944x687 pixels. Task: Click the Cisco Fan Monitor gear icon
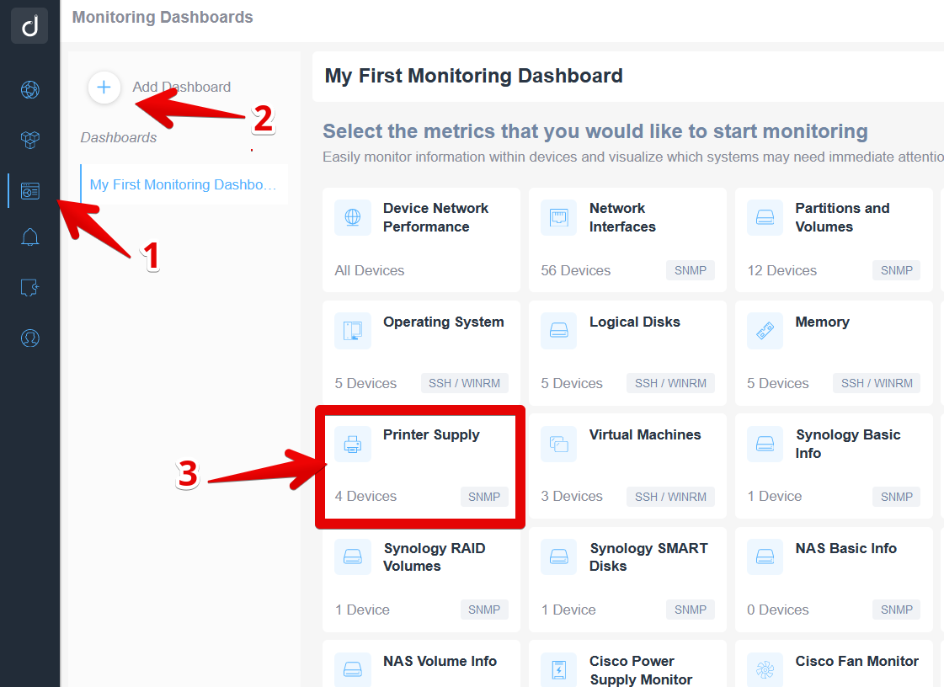765,668
